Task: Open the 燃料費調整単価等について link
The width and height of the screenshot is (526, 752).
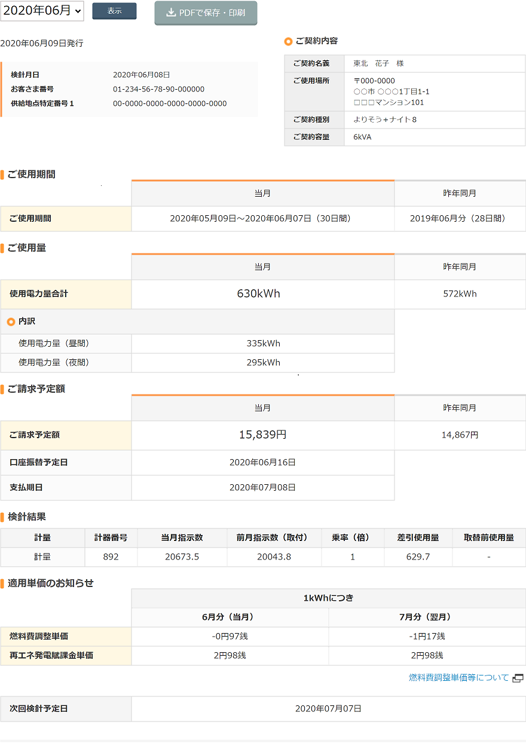Action: (459, 677)
